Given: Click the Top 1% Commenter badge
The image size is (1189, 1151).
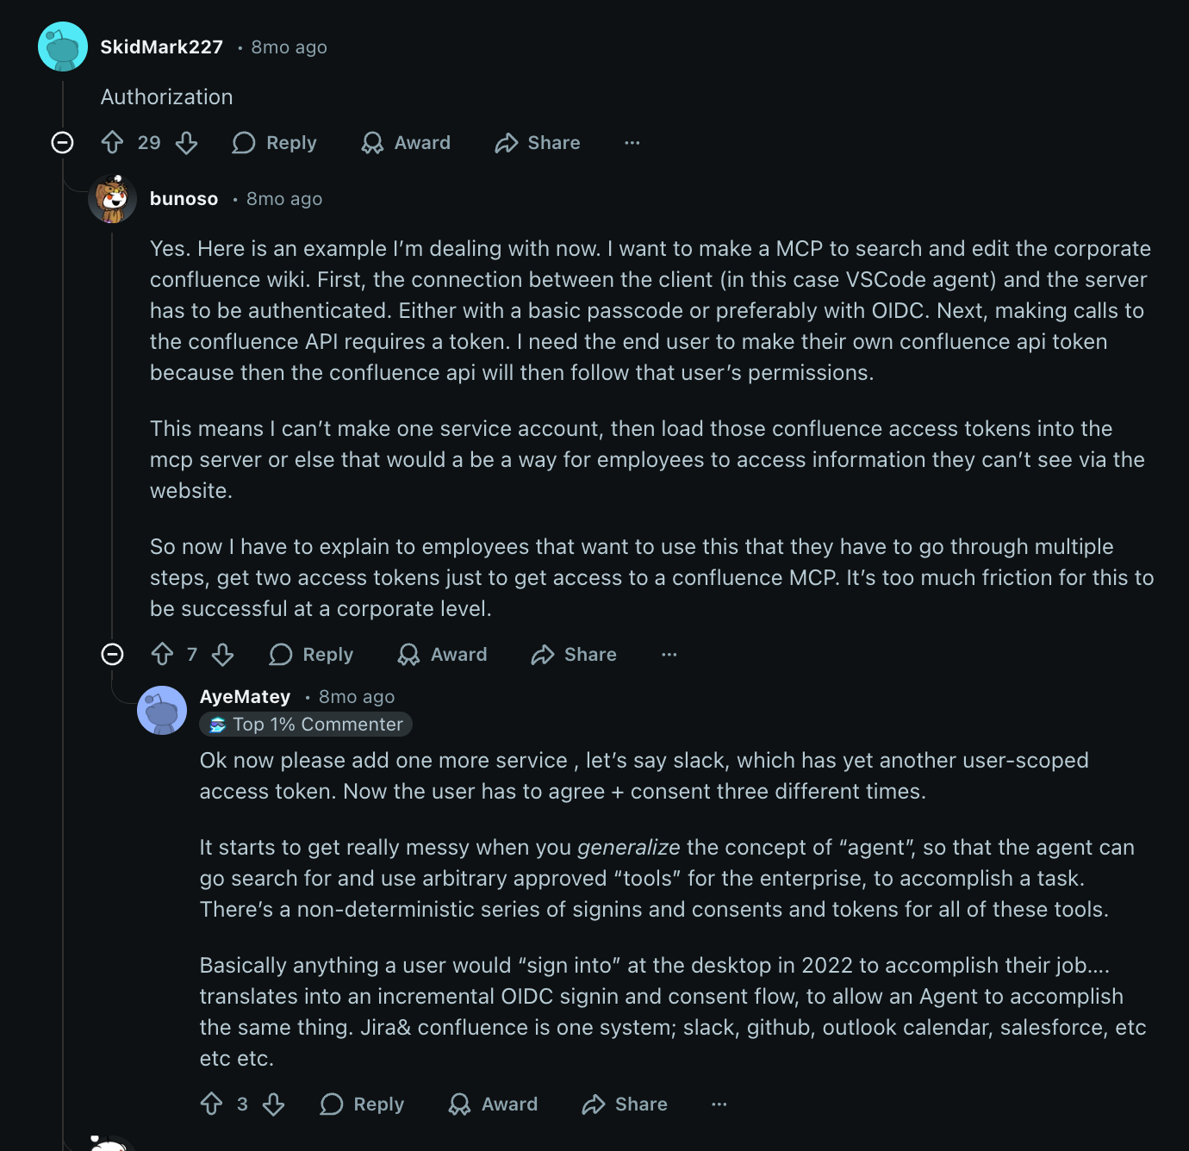Looking at the screenshot, I should pos(306,725).
